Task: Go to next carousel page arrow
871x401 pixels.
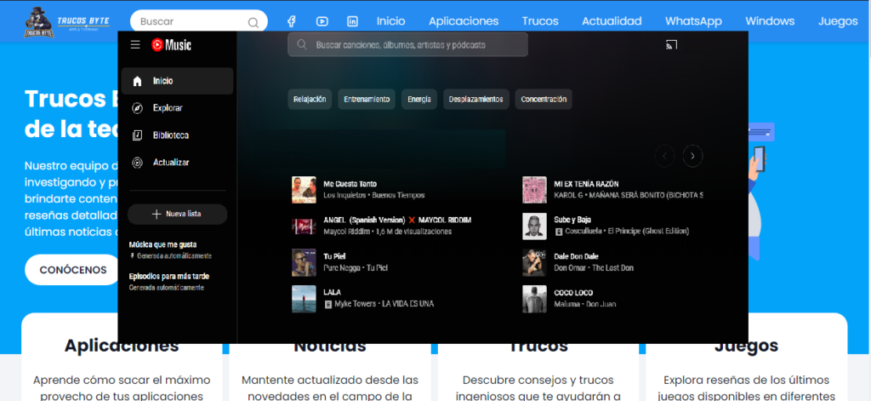Action: [x=692, y=157]
